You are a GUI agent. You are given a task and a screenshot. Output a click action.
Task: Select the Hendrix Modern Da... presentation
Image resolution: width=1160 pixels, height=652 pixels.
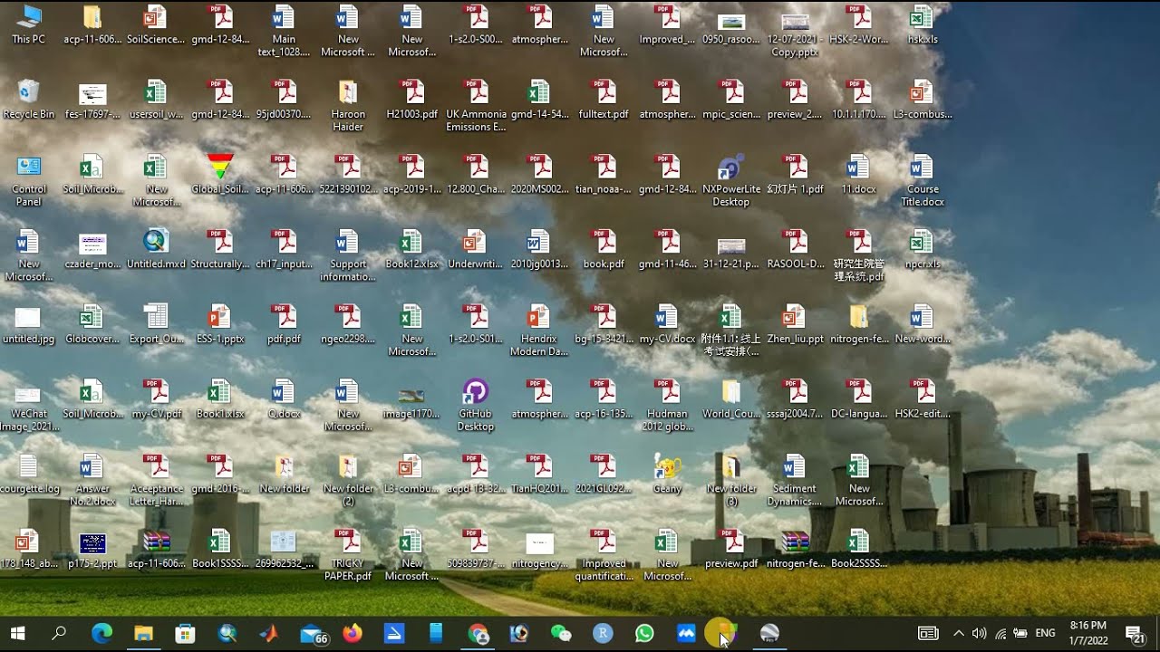[x=539, y=331]
